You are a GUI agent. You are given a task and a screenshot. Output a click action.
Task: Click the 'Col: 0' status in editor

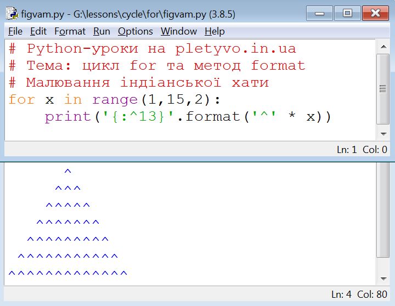pos(375,150)
